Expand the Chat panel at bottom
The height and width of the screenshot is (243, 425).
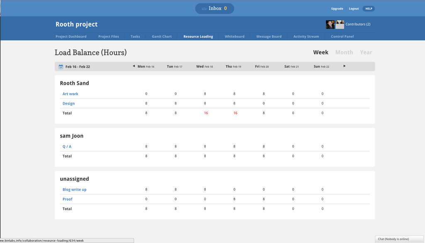coord(400,239)
